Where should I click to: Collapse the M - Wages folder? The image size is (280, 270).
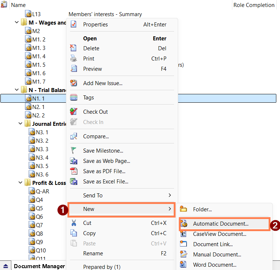[17, 23]
